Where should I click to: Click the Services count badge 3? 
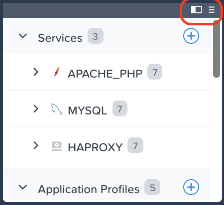pyautogui.click(x=96, y=36)
